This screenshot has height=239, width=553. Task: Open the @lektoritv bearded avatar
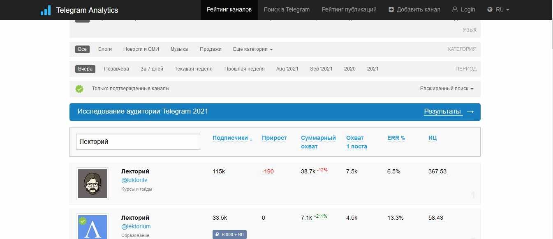(x=93, y=184)
